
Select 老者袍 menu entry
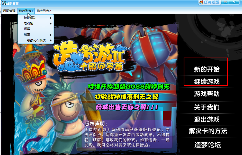36,23
